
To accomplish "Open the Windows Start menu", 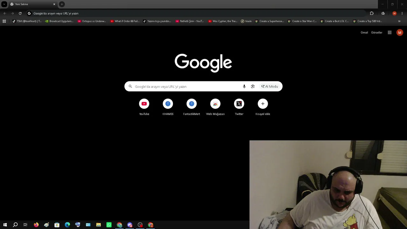I will pos(5,225).
